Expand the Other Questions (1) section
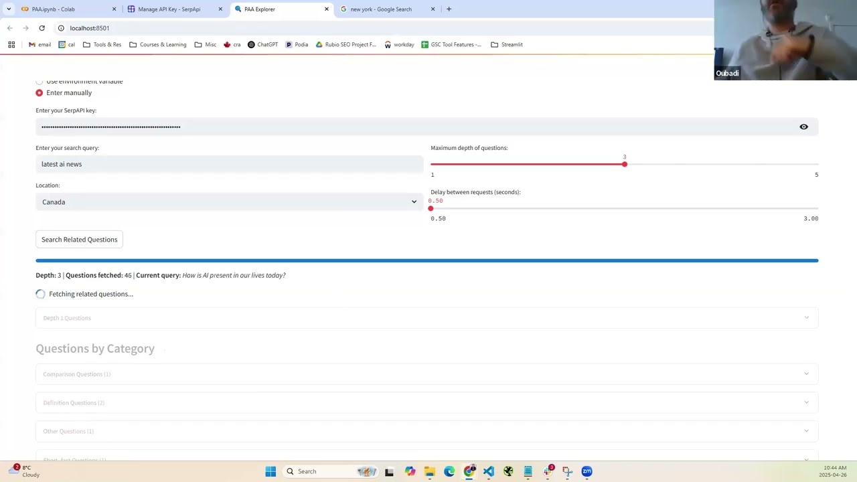 [427, 431]
